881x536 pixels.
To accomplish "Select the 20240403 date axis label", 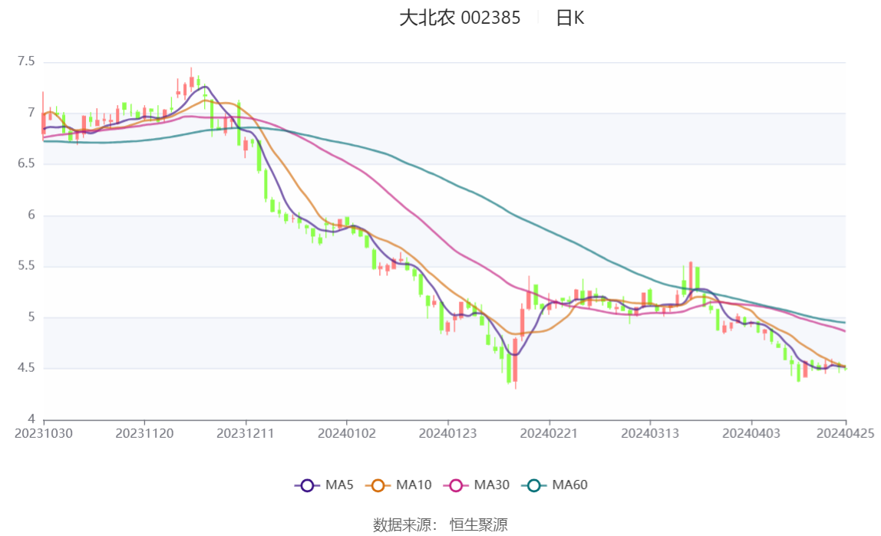I will tap(751, 434).
